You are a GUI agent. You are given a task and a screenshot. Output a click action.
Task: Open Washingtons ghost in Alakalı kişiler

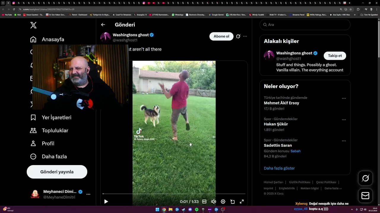[294, 53]
